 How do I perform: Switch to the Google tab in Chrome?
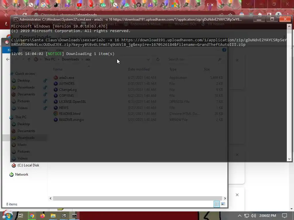click(x=43, y=5)
